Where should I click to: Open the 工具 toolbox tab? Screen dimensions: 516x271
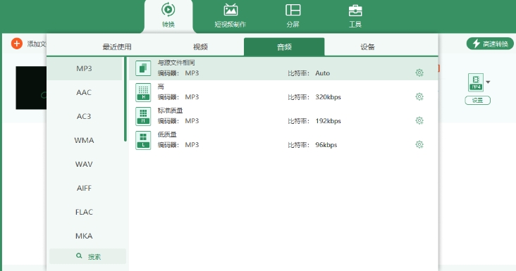(x=355, y=15)
